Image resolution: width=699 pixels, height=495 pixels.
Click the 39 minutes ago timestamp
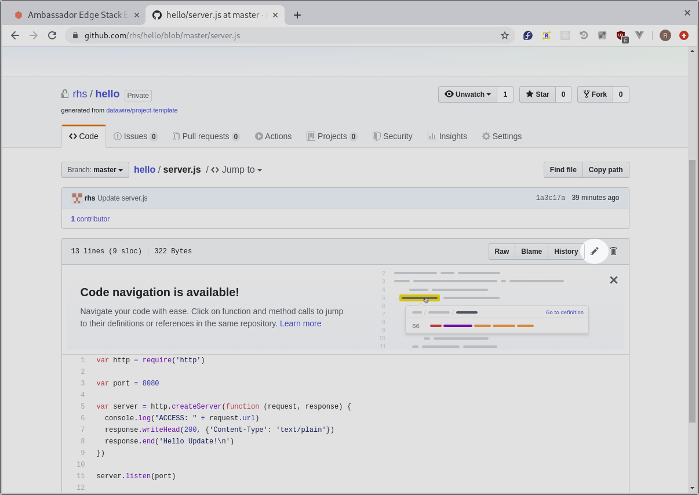point(595,198)
